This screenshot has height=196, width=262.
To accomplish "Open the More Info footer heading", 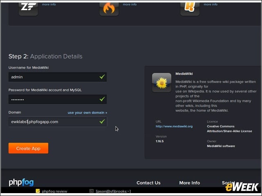I will point(190,183).
